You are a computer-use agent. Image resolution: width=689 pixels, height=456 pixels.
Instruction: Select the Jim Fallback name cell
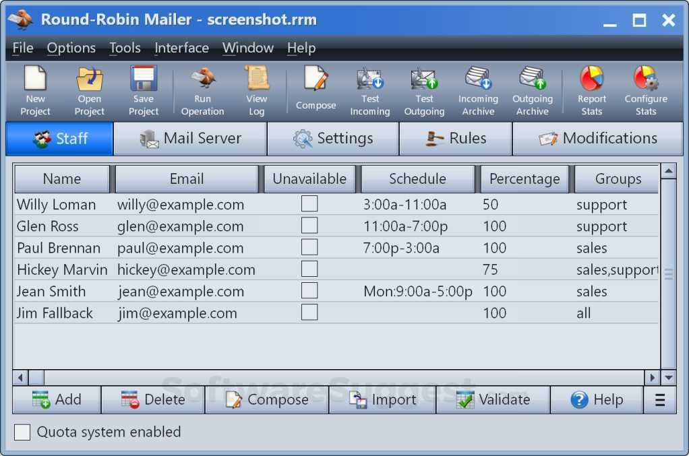coord(55,313)
